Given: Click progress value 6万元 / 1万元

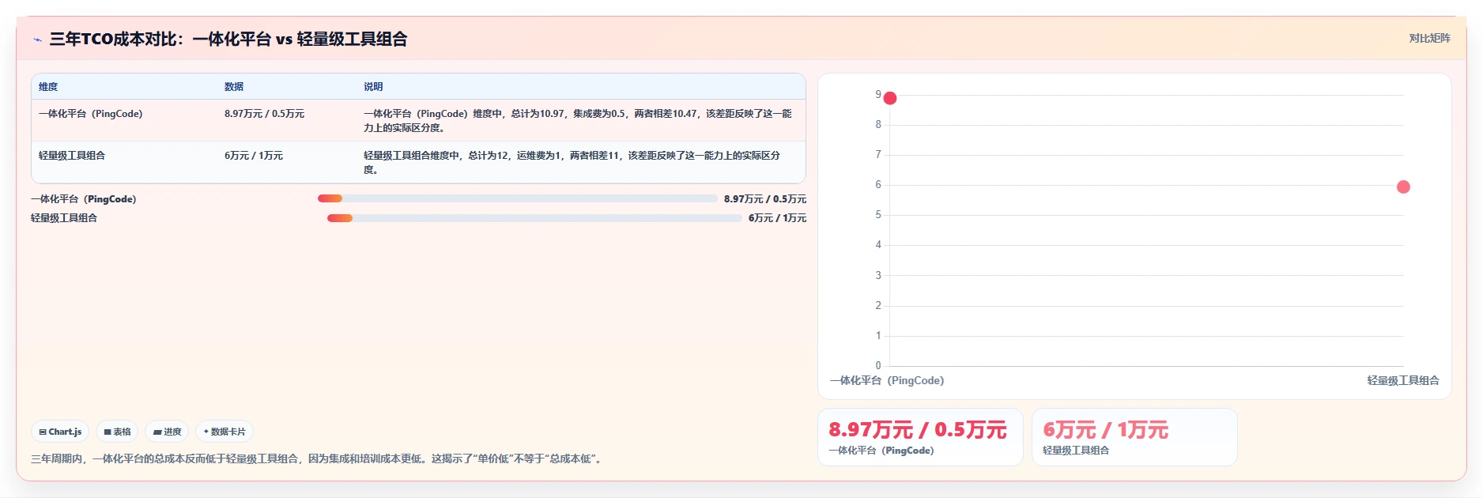Looking at the screenshot, I should [x=777, y=218].
